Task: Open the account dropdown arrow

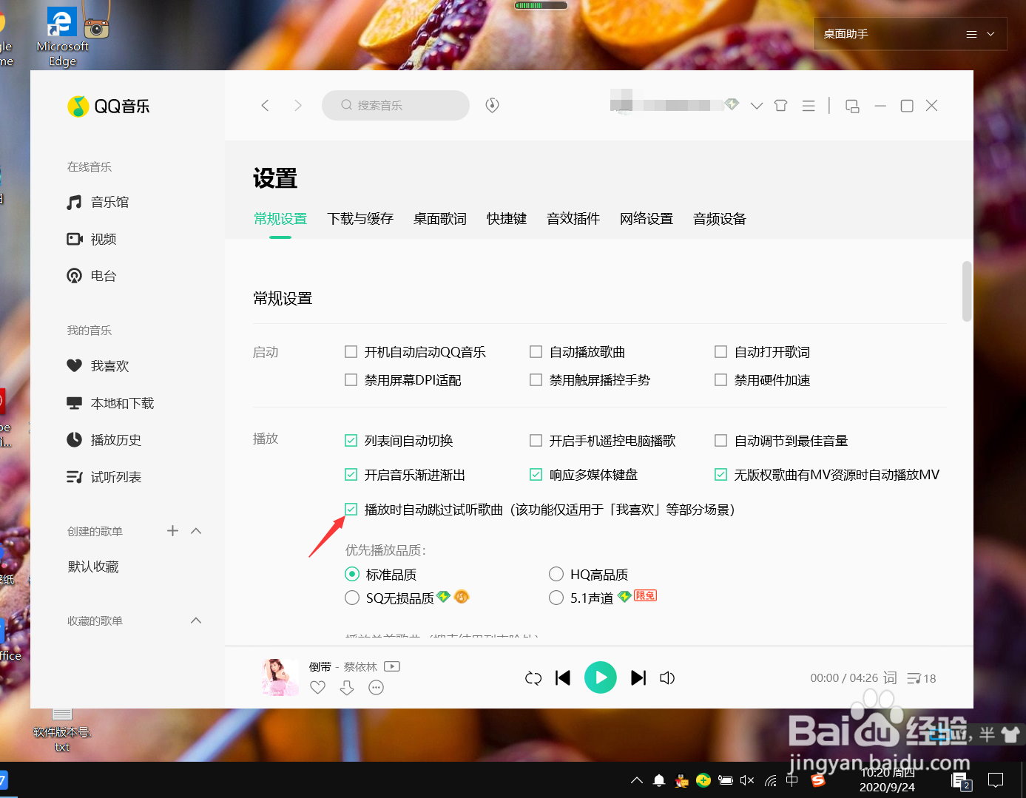Action: 756,106
